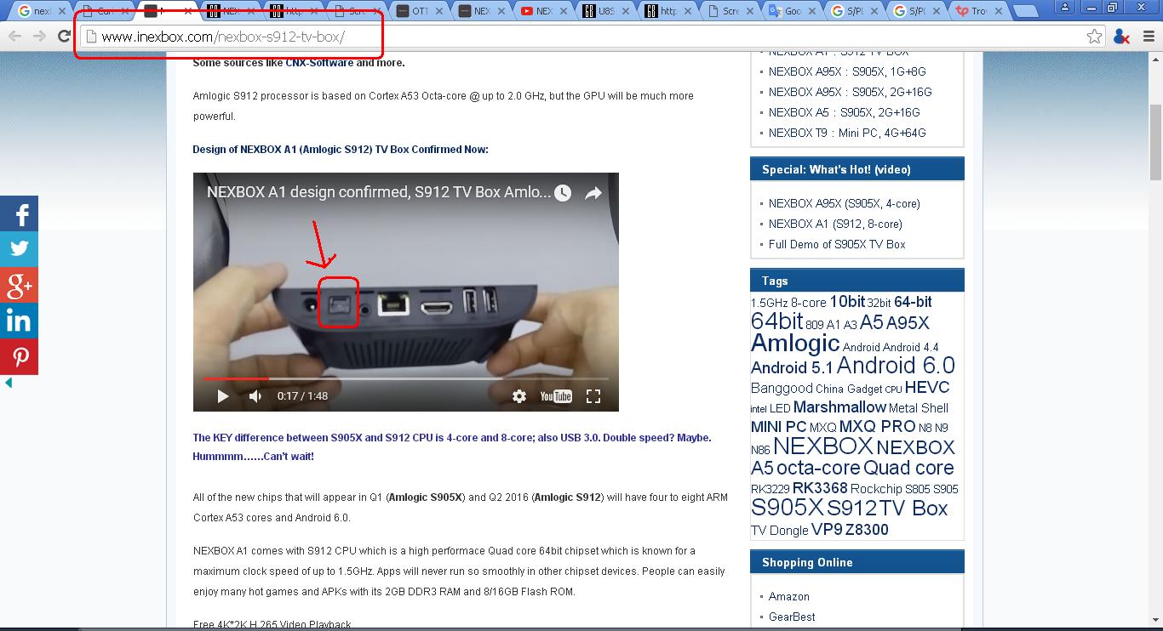The width and height of the screenshot is (1163, 631).
Task: Enter video fullscreen mode
Action: click(x=593, y=395)
